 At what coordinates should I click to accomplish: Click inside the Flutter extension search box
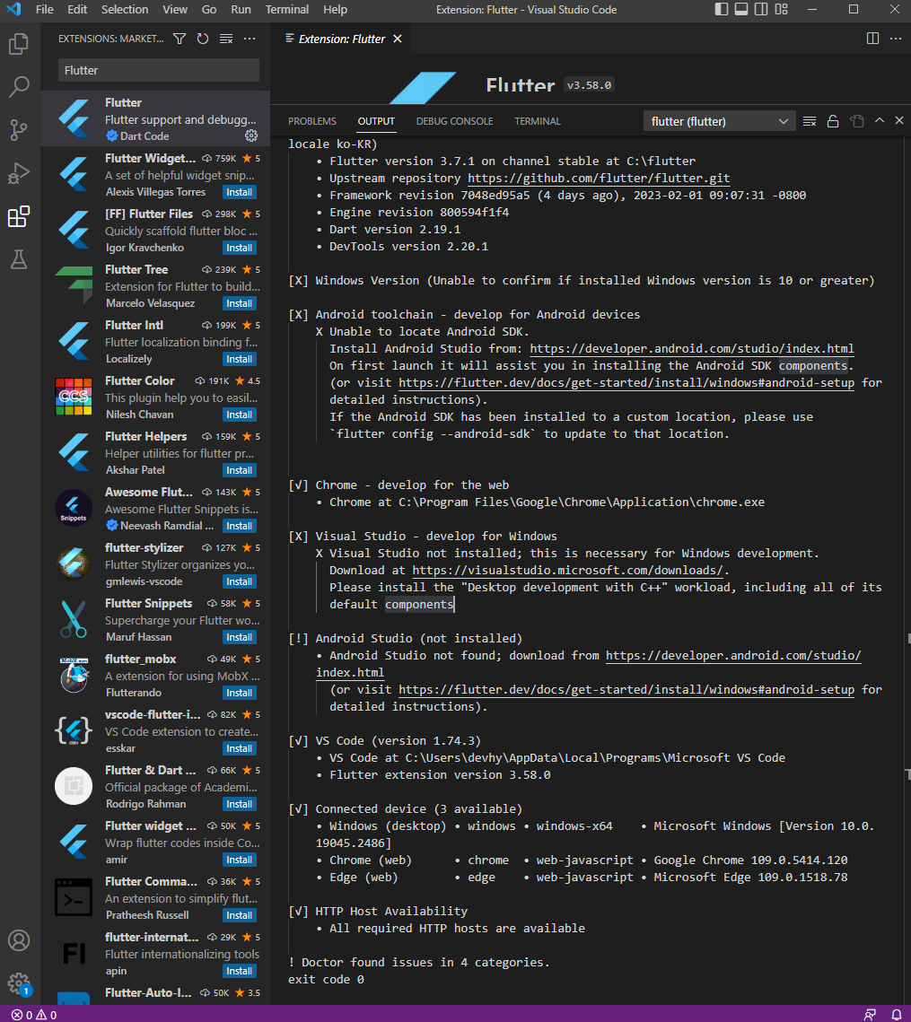(x=157, y=70)
